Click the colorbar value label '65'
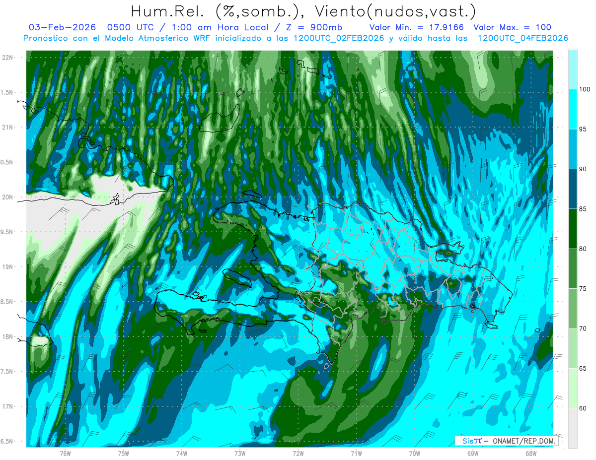Viewport: 596px width, 460px height. coord(583,369)
